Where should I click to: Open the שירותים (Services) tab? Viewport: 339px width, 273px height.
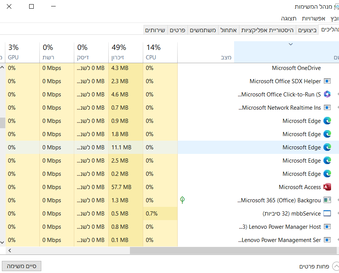[x=155, y=30]
